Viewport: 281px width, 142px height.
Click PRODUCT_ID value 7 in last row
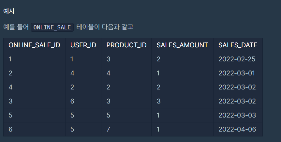tap(126, 129)
